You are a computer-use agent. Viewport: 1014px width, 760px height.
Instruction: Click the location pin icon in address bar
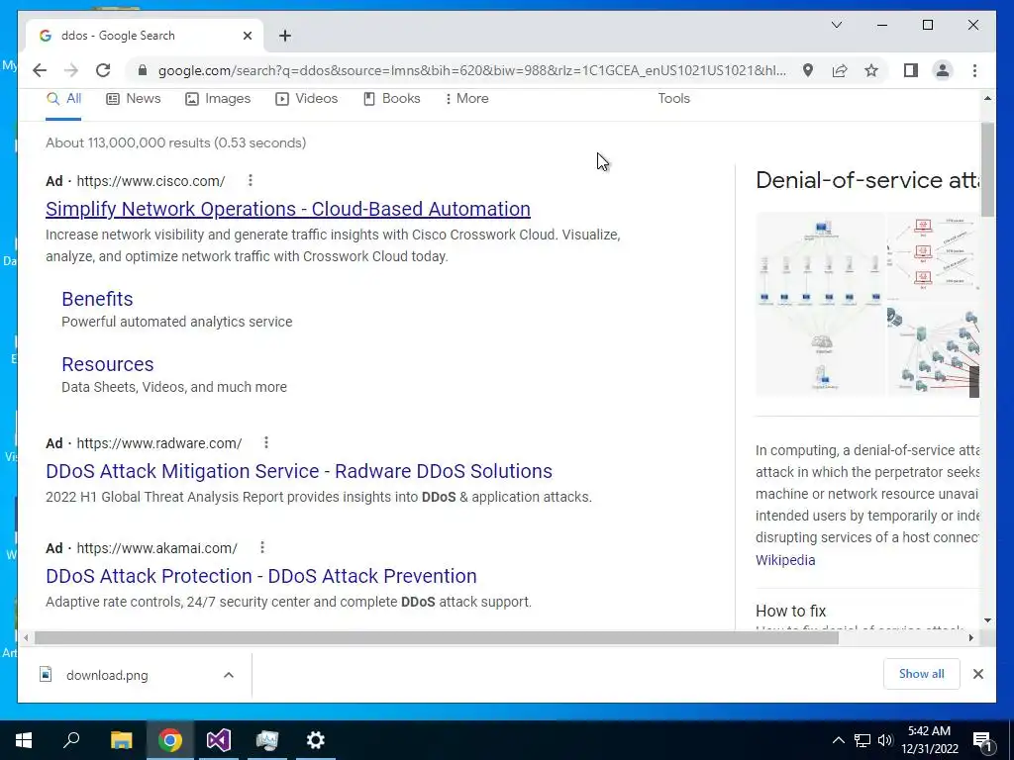808,70
